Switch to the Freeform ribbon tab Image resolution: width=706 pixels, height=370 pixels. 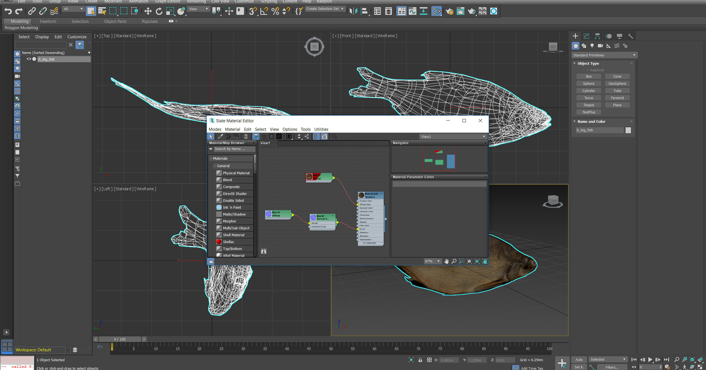[48, 21]
